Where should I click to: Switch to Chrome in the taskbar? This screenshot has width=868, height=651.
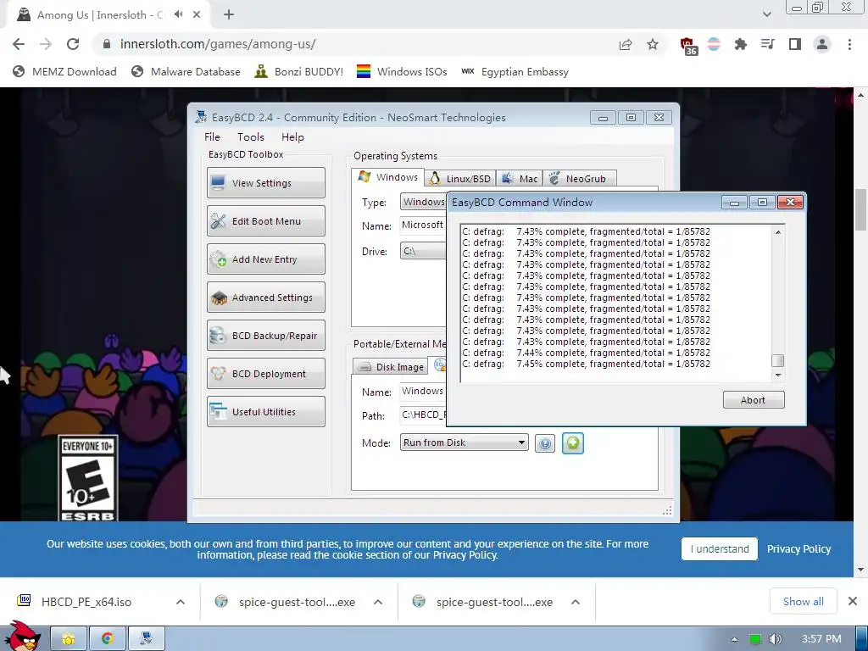pyautogui.click(x=108, y=639)
